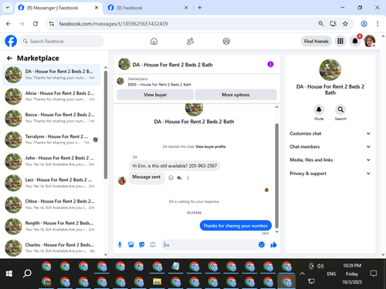386x289 pixels.
Task: Open the account profile picture menu
Action: [x=370, y=41]
